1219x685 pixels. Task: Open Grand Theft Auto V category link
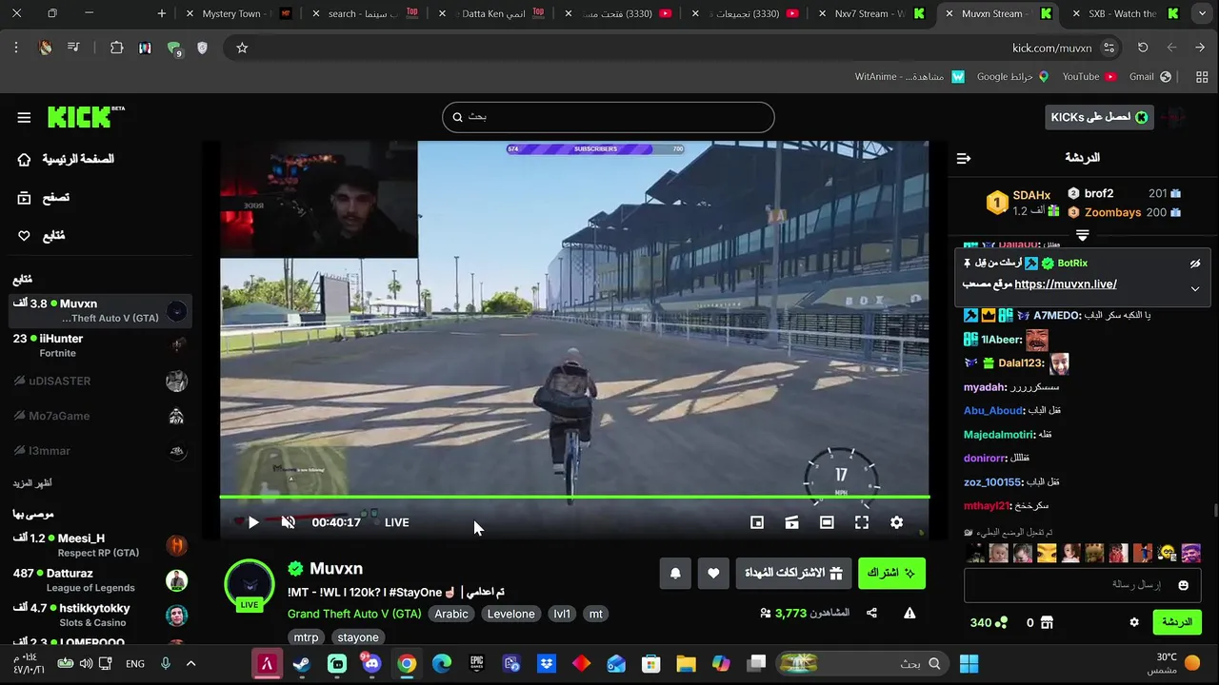[x=354, y=614]
